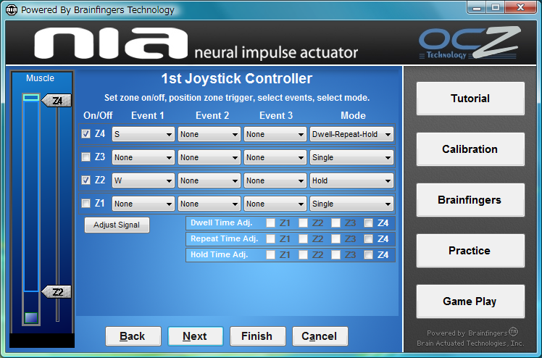
Task: Open the Tutorial section
Action: coord(470,99)
